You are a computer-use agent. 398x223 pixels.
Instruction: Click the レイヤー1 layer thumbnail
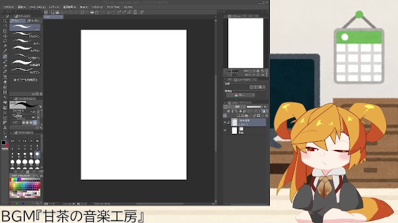point(234,123)
